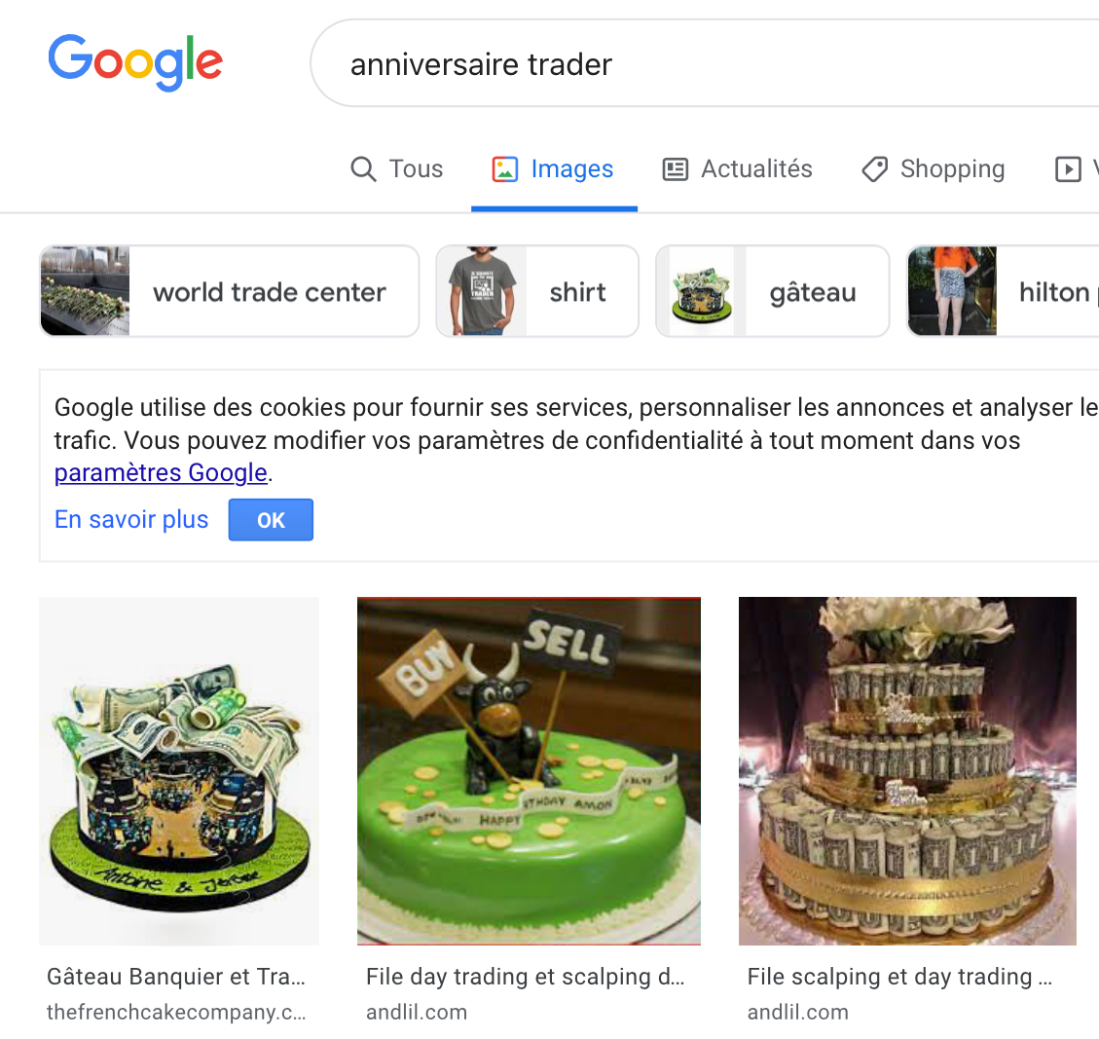
Task: Click the Images tab picture icon
Action: click(504, 169)
